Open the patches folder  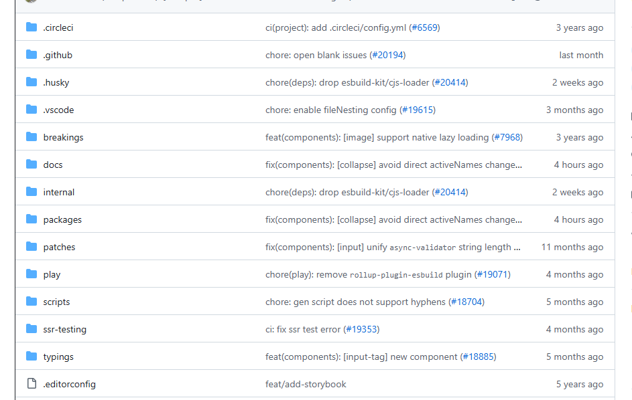point(59,247)
